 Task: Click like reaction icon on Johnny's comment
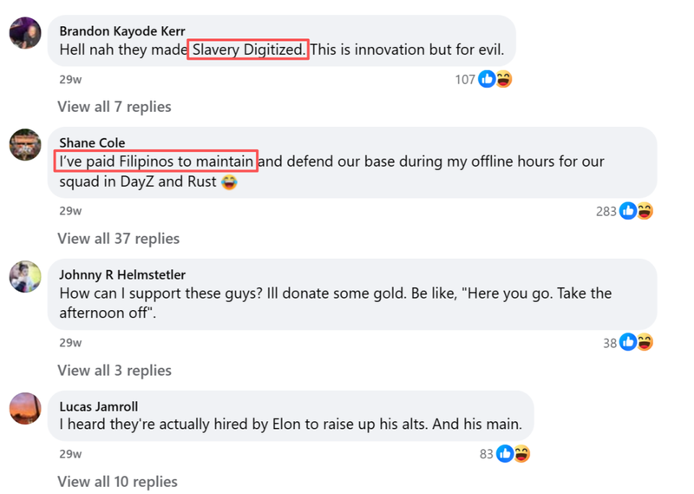point(629,342)
